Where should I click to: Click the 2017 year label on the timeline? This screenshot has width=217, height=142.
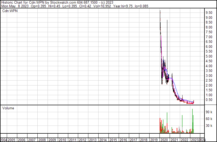134,140
